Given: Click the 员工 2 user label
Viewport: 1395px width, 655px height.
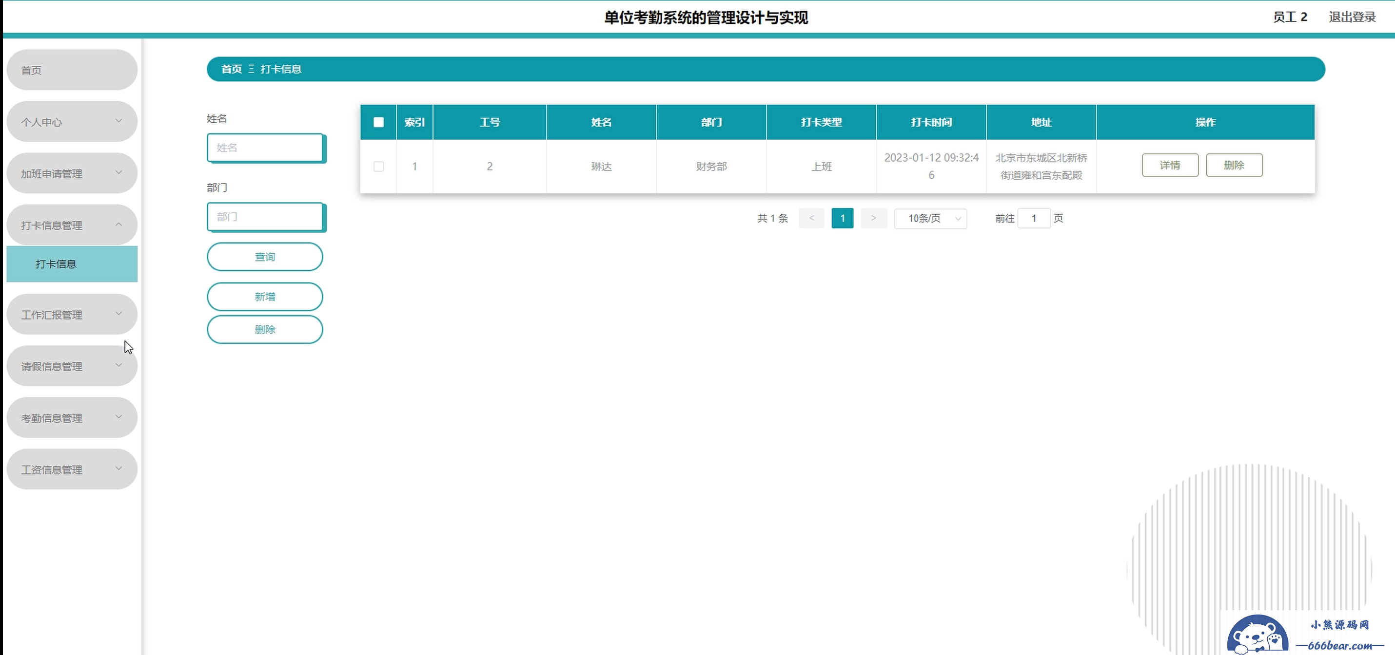Looking at the screenshot, I should (1290, 18).
